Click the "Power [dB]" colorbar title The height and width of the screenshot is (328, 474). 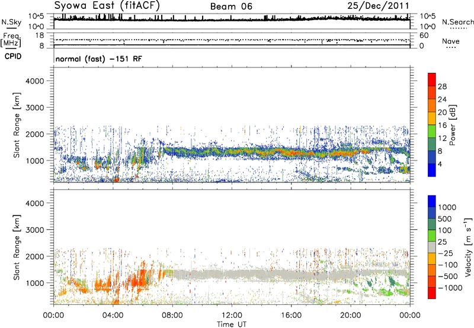(452, 125)
